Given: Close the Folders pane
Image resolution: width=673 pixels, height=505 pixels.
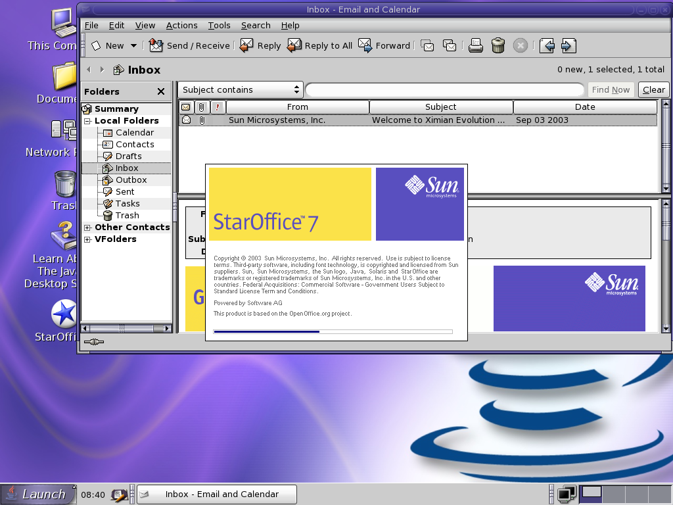Looking at the screenshot, I should click(161, 91).
